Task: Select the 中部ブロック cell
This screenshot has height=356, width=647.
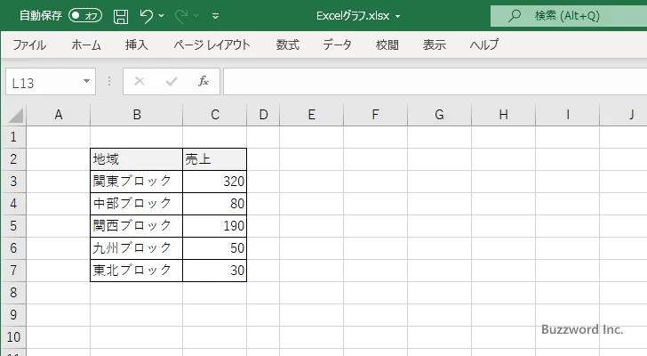Action: (x=137, y=204)
